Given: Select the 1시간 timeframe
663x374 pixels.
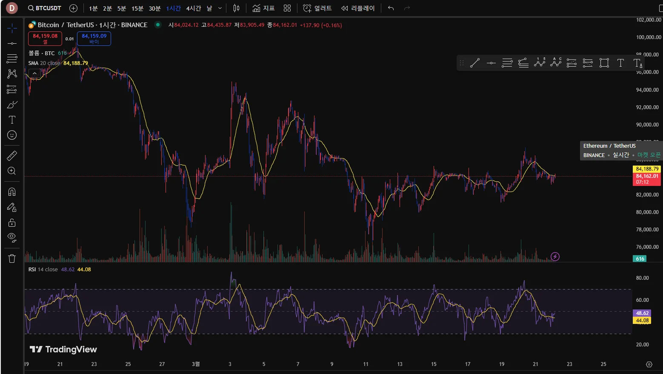Looking at the screenshot, I should coord(174,8).
